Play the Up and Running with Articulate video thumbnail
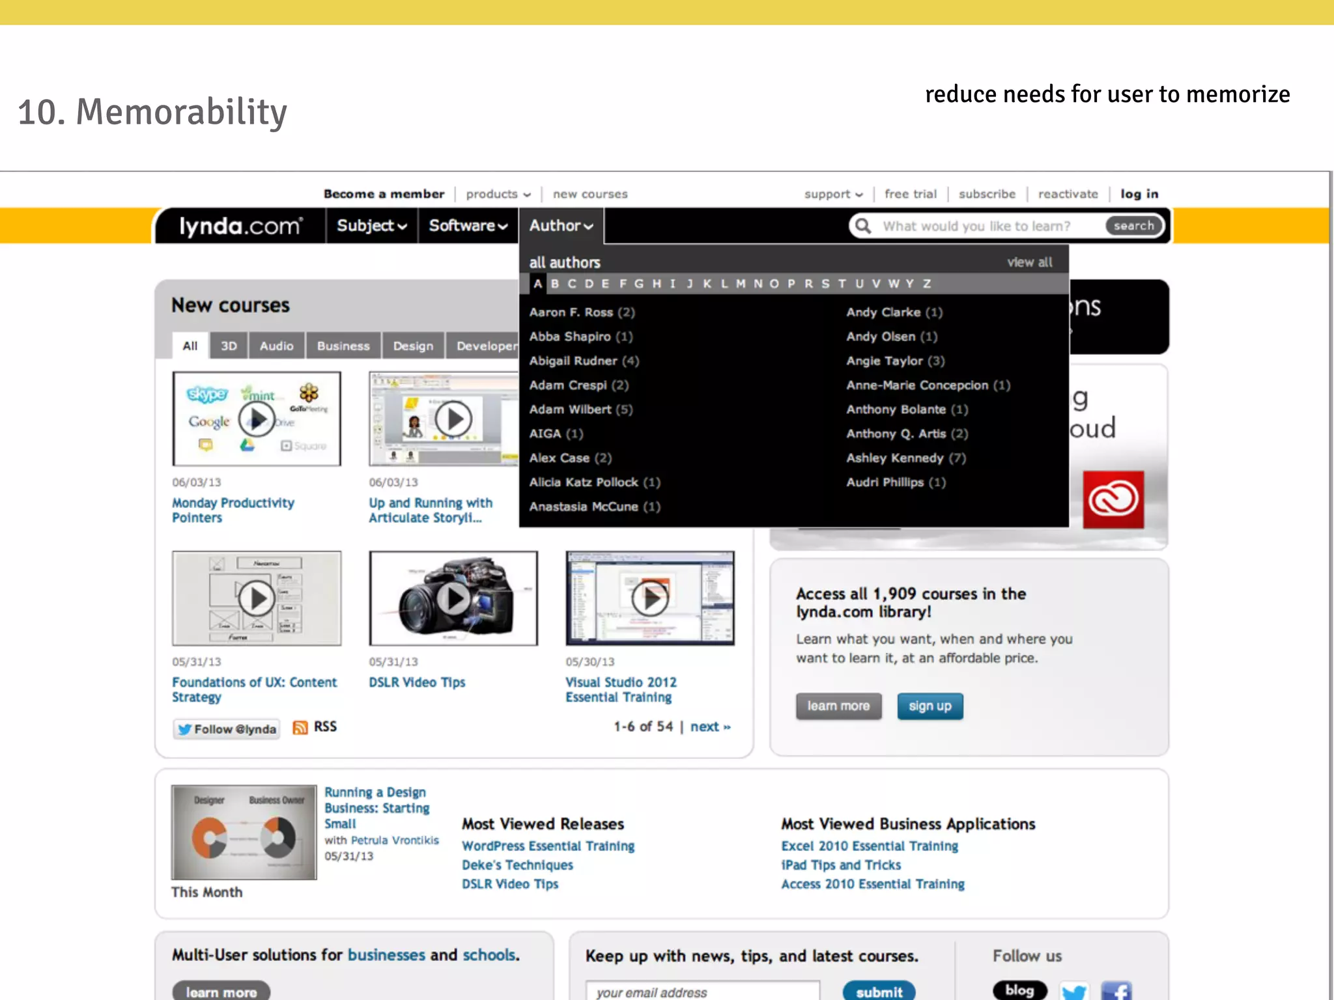 coord(453,419)
